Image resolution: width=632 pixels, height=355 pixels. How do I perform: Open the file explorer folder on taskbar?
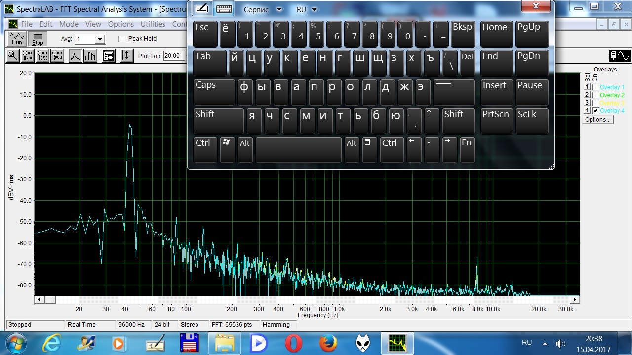(225, 343)
